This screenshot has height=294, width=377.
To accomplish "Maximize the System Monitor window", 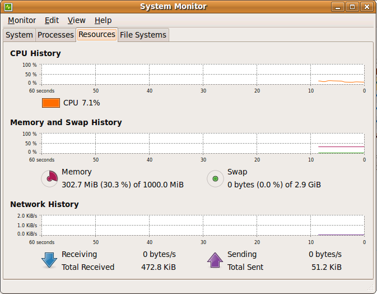I will tap(352, 7).
